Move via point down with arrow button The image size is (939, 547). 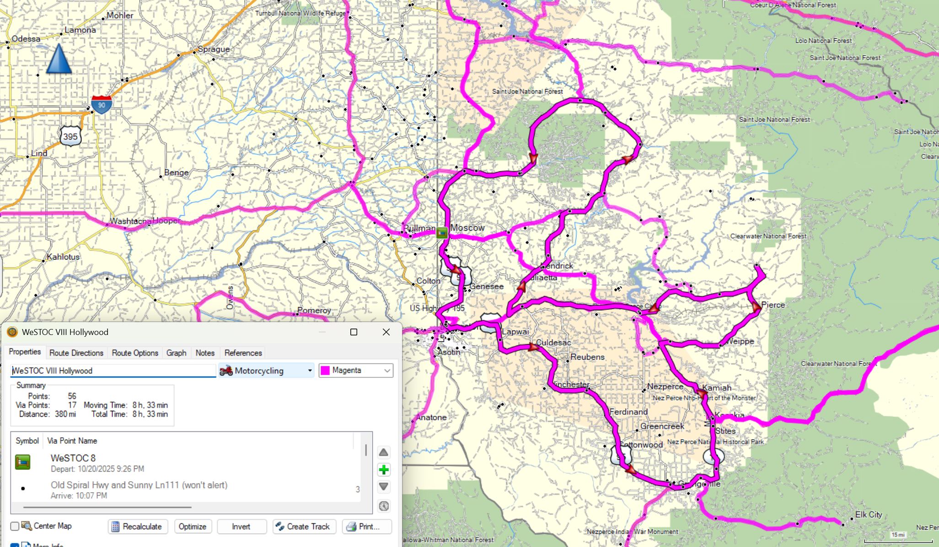pyautogui.click(x=383, y=487)
